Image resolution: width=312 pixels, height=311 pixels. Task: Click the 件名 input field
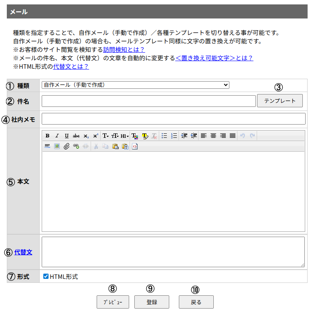coord(148,101)
